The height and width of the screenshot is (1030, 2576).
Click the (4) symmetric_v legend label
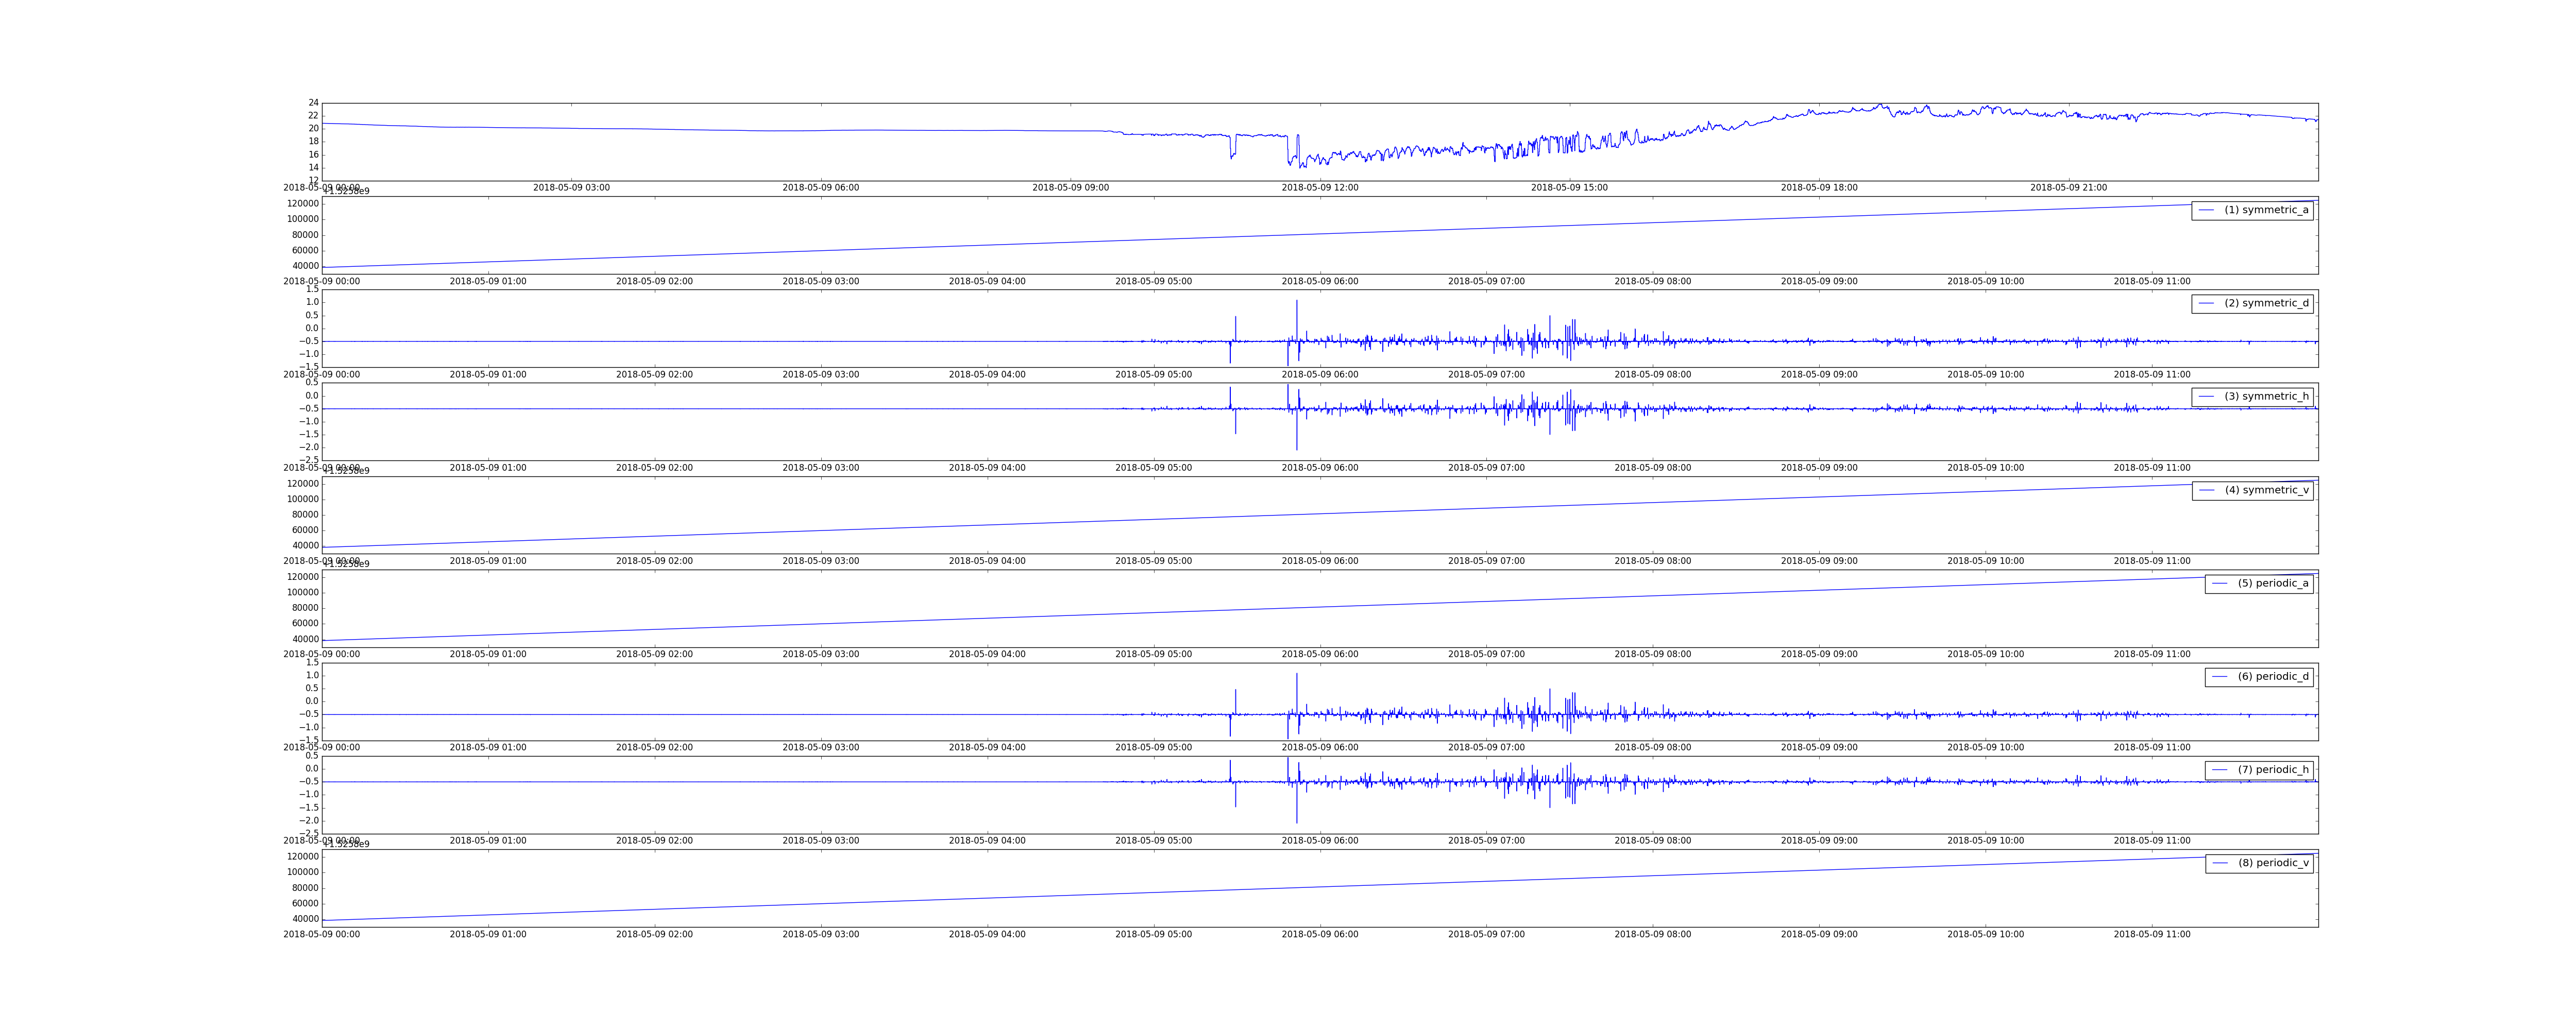[x=2266, y=490]
